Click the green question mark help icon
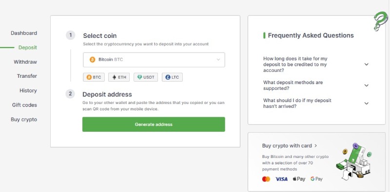 [x=381, y=21]
